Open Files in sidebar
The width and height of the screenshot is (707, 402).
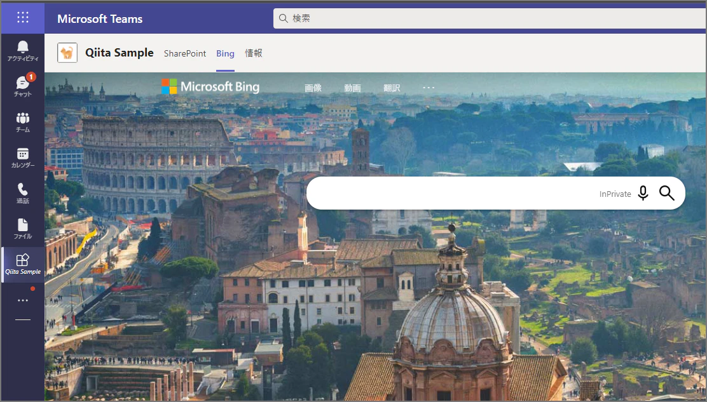(22, 229)
